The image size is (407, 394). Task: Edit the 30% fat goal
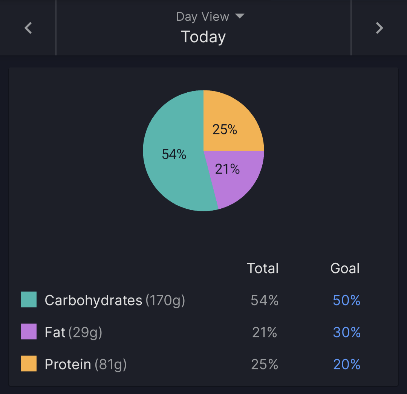pos(347,332)
